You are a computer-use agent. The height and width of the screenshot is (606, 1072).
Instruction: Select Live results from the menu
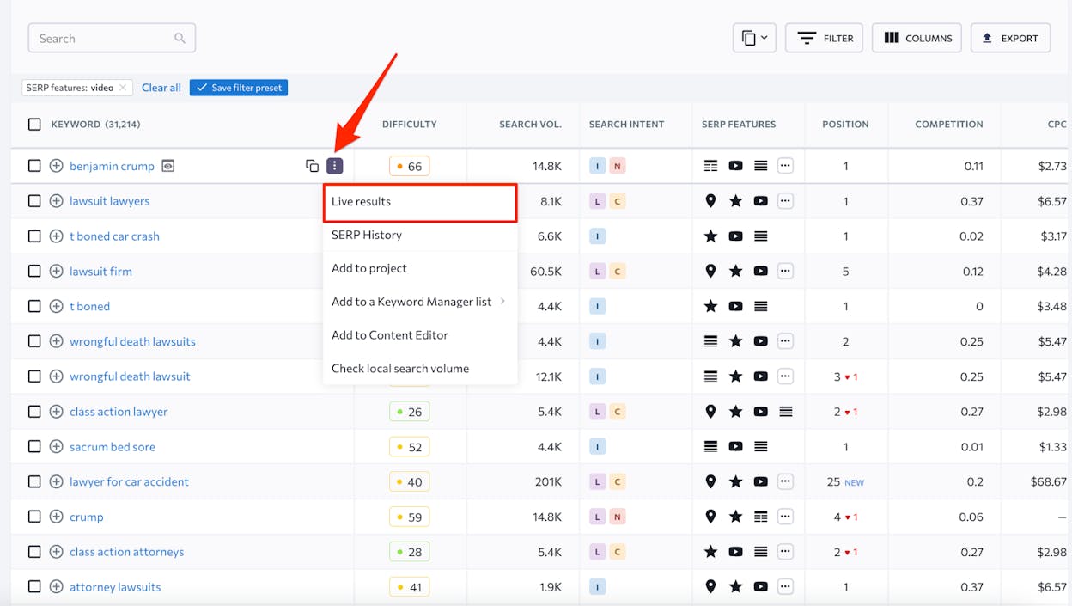pos(420,202)
